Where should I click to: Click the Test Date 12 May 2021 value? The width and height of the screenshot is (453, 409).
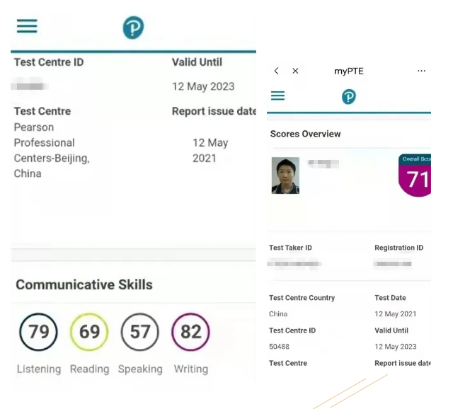[395, 314]
